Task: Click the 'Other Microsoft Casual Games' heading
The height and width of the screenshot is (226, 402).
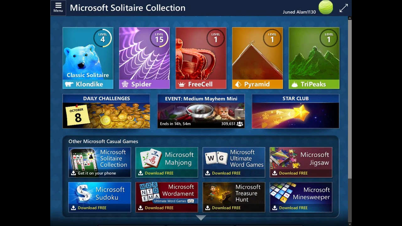Action: click(x=103, y=142)
